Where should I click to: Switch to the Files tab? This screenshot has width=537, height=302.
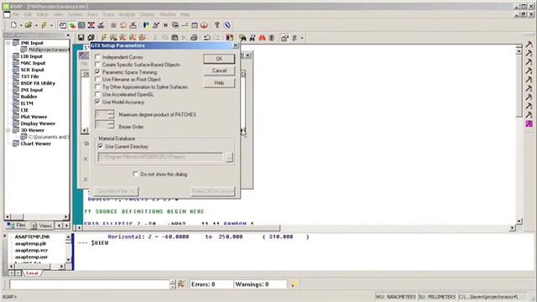pos(17,226)
